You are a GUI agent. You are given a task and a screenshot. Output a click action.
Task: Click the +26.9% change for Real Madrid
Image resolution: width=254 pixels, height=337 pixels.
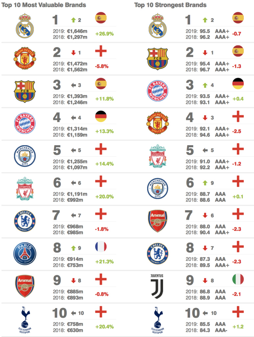[x=104, y=34]
